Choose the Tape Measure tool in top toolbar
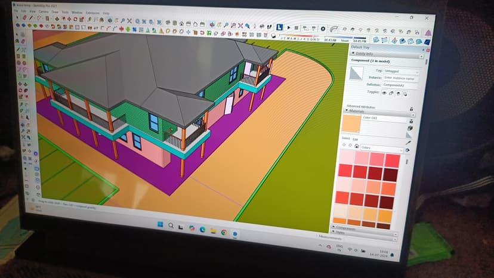This screenshot has height=278, width=494. 89,20
